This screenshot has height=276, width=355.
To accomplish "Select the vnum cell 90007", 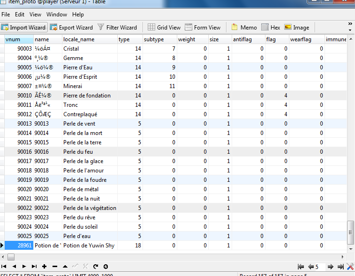I will [19, 86].
